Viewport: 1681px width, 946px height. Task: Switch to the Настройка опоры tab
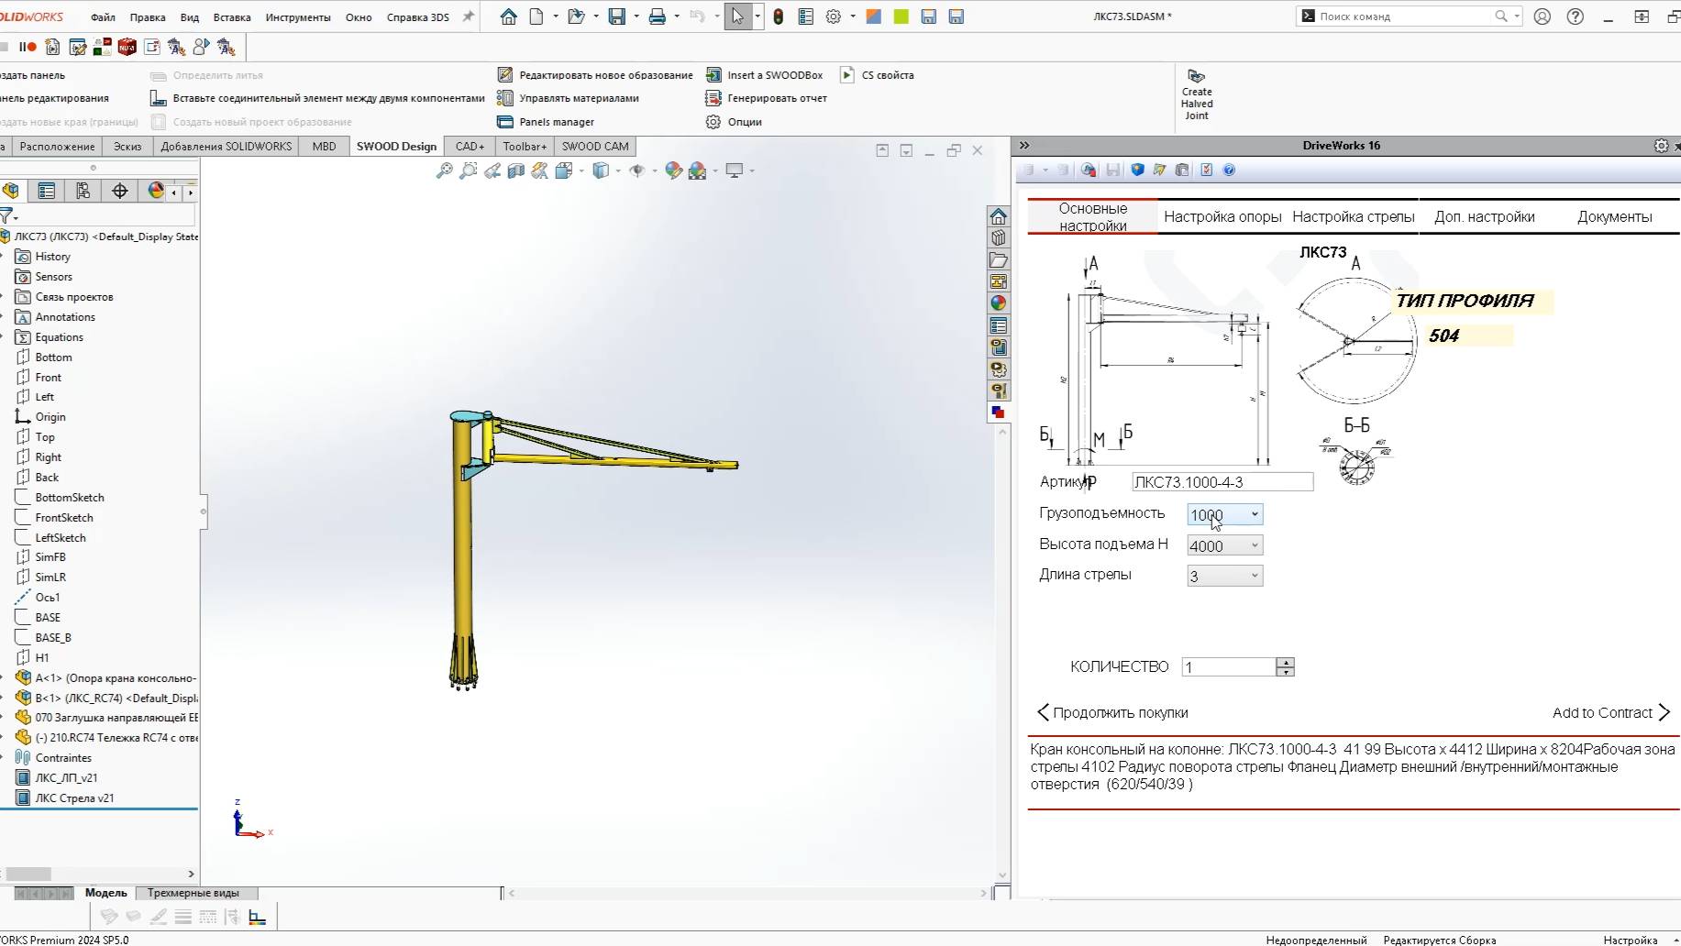(x=1222, y=217)
